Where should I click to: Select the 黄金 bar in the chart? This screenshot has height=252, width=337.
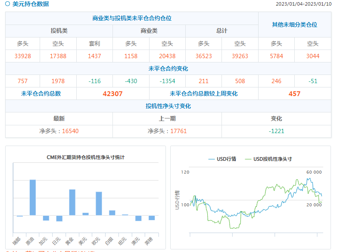[x=72, y=202]
